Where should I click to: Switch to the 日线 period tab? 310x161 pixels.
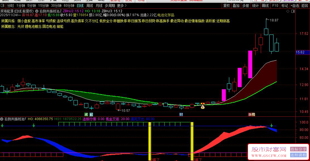[x=80, y=6]
